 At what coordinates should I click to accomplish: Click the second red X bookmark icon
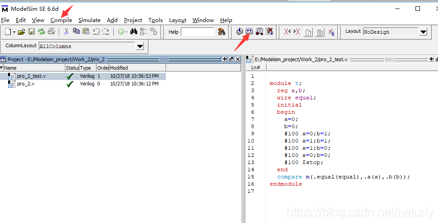tap(297, 32)
